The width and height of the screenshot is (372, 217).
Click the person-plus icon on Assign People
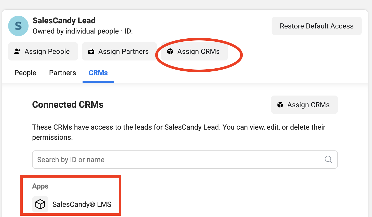(17, 52)
